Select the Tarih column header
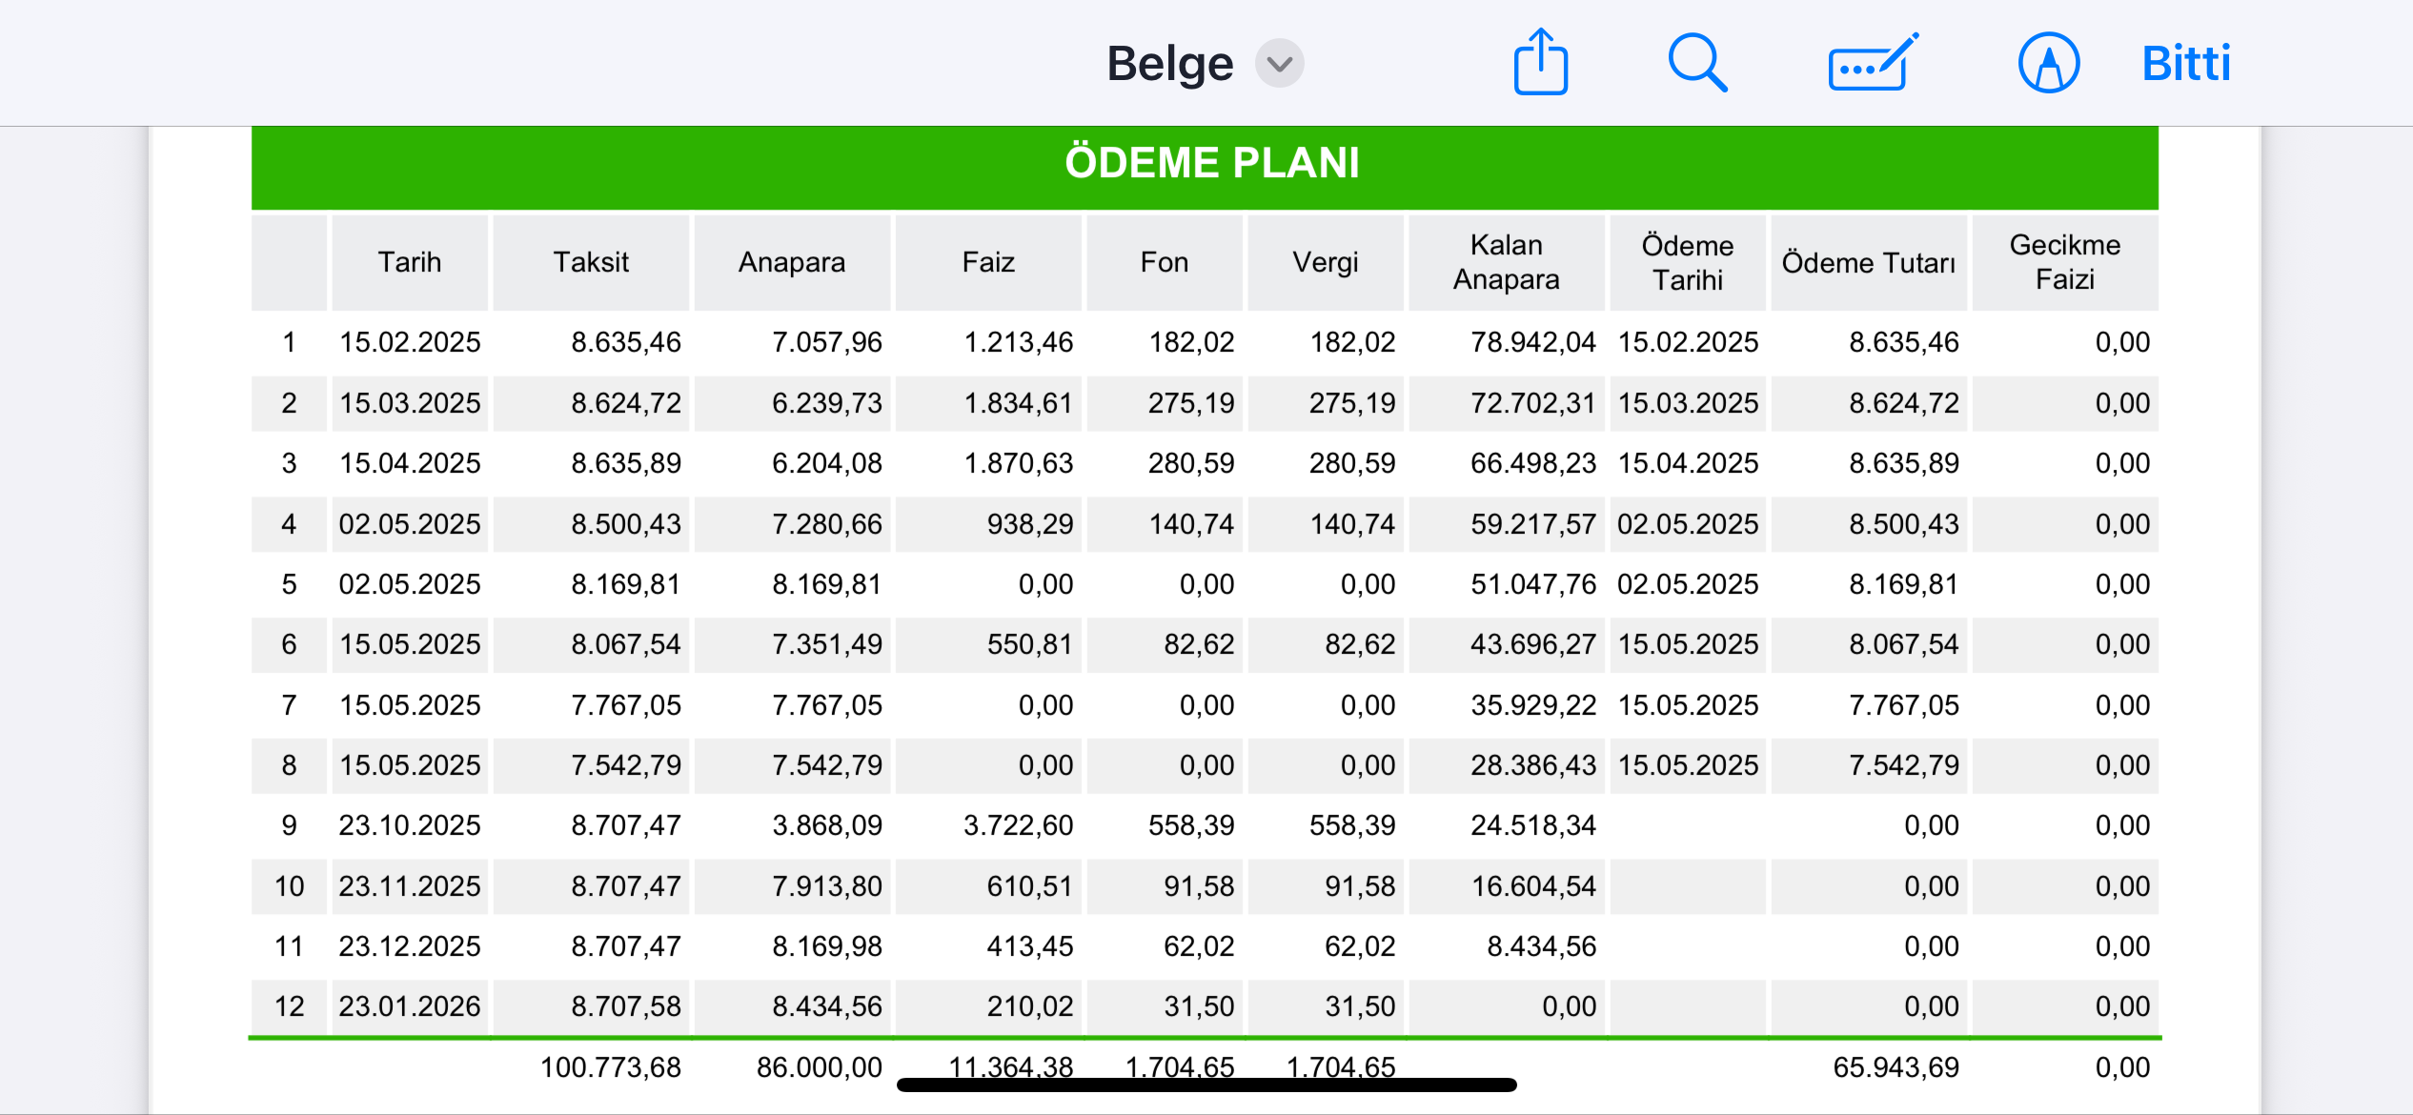The image size is (2413, 1115). pos(410,262)
